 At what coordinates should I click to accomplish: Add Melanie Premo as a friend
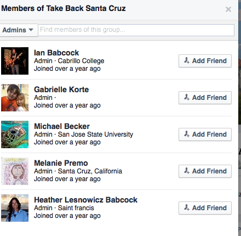click(205, 171)
